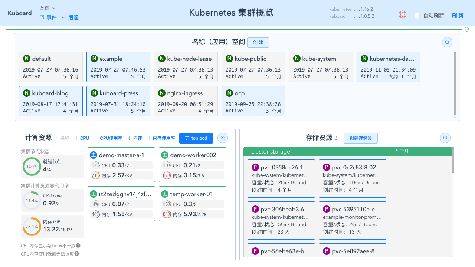Click the magnifier icon in the 计算资源 panel
475x267 pixels.
222,138
